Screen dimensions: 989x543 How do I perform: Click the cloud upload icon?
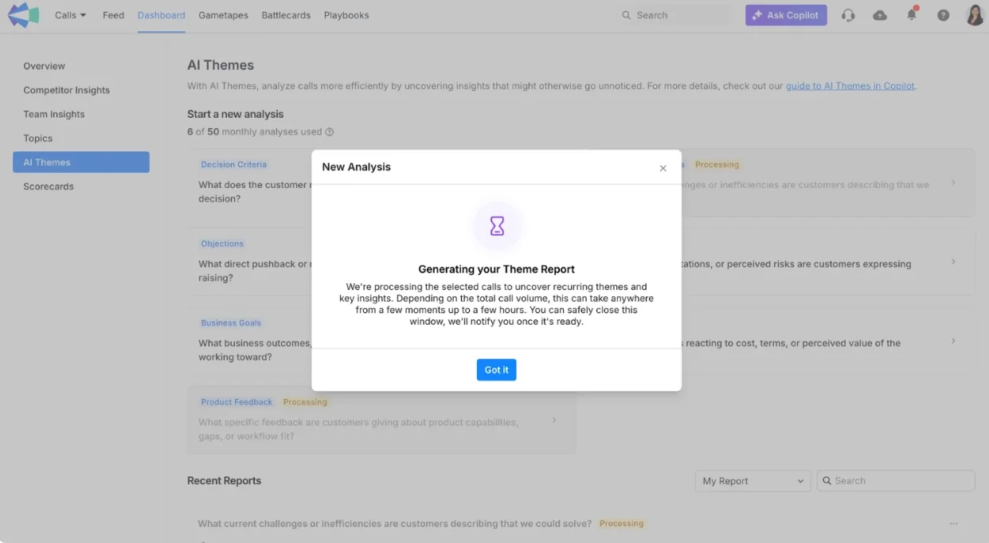click(x=880, y=15)
